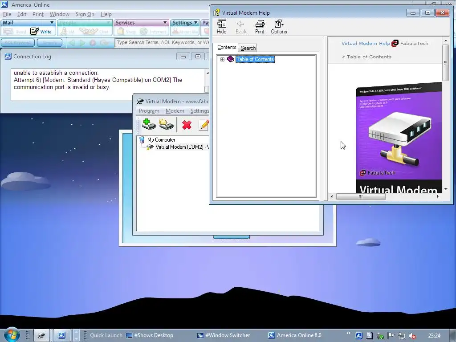Image resolution: width=456 pixels, height=342 pixels.
Task: Open the People dropdown in AOL toolbar
Action: tap(109, 23)
